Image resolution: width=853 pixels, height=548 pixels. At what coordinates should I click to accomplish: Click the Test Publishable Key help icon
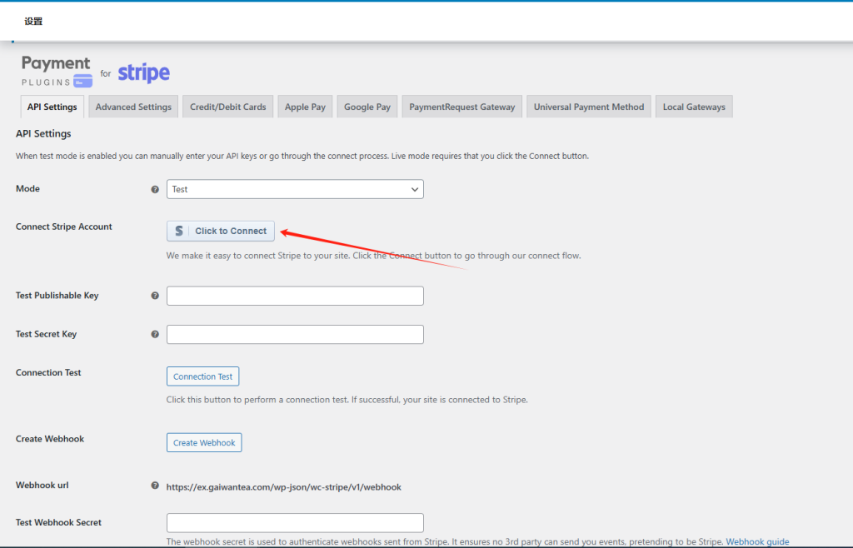tap(155, 296)
